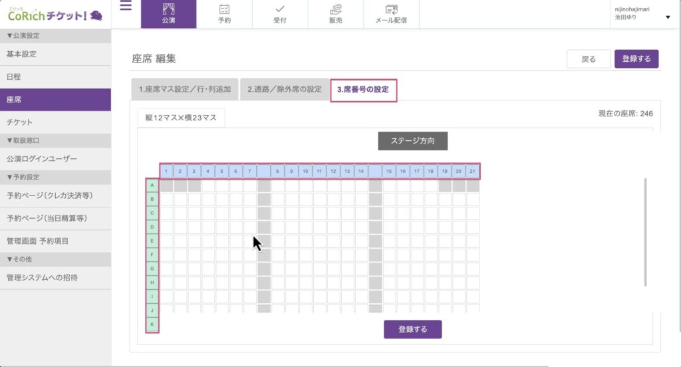The image size is (681, 367).
Task: Click the bottom 登録する button
Action: pyautogui.click(x=412, y=329)
